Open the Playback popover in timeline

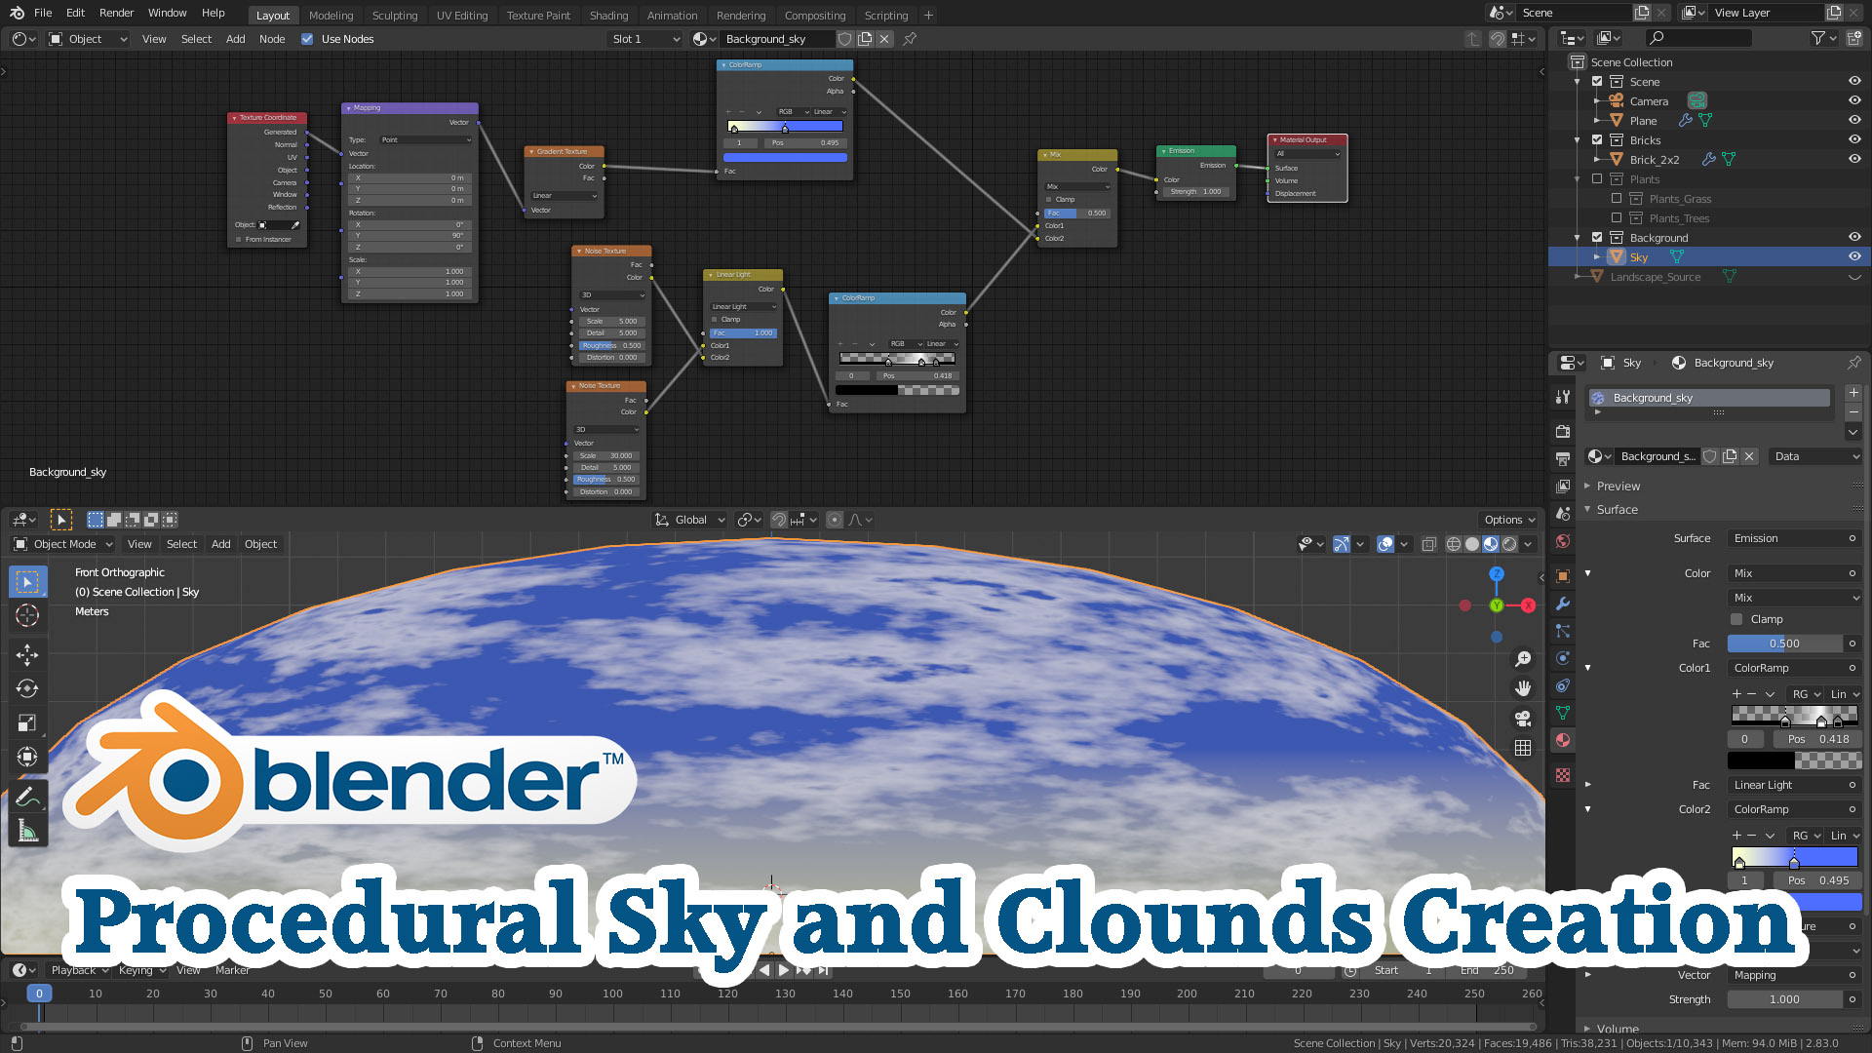[x=80, y=970]
